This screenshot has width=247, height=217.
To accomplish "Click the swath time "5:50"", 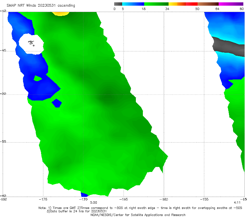I will tap(93, 203).
